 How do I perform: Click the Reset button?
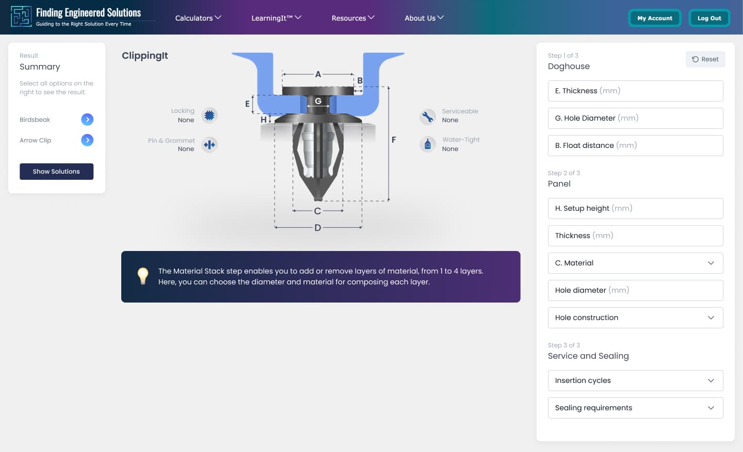705,59
